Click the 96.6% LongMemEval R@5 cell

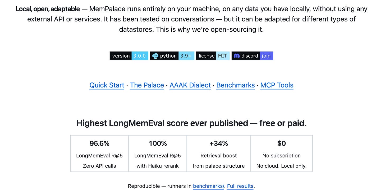[99, 154]
